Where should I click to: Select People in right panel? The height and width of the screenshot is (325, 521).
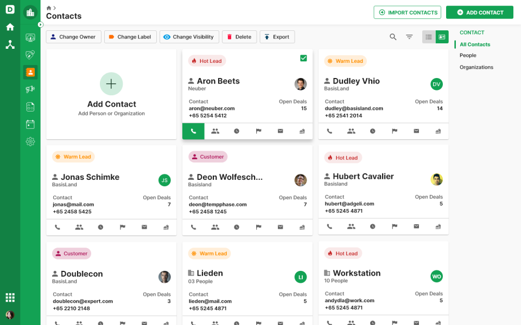tap(468, 55)
